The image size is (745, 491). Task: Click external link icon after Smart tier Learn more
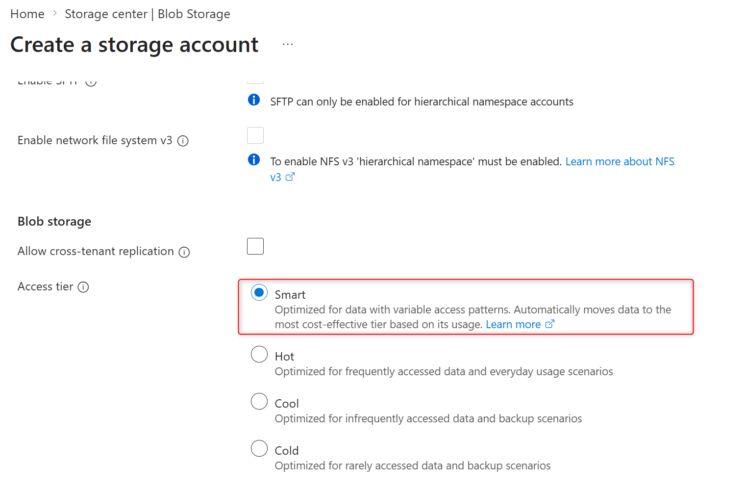[550, 324]
